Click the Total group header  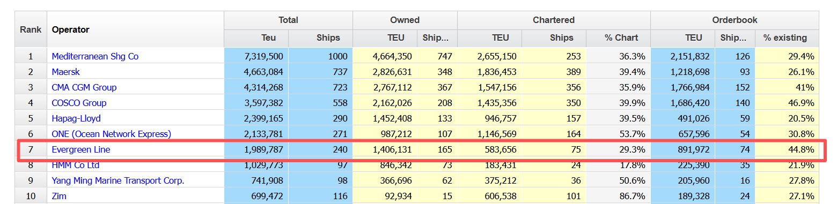[x=288, y=20]
